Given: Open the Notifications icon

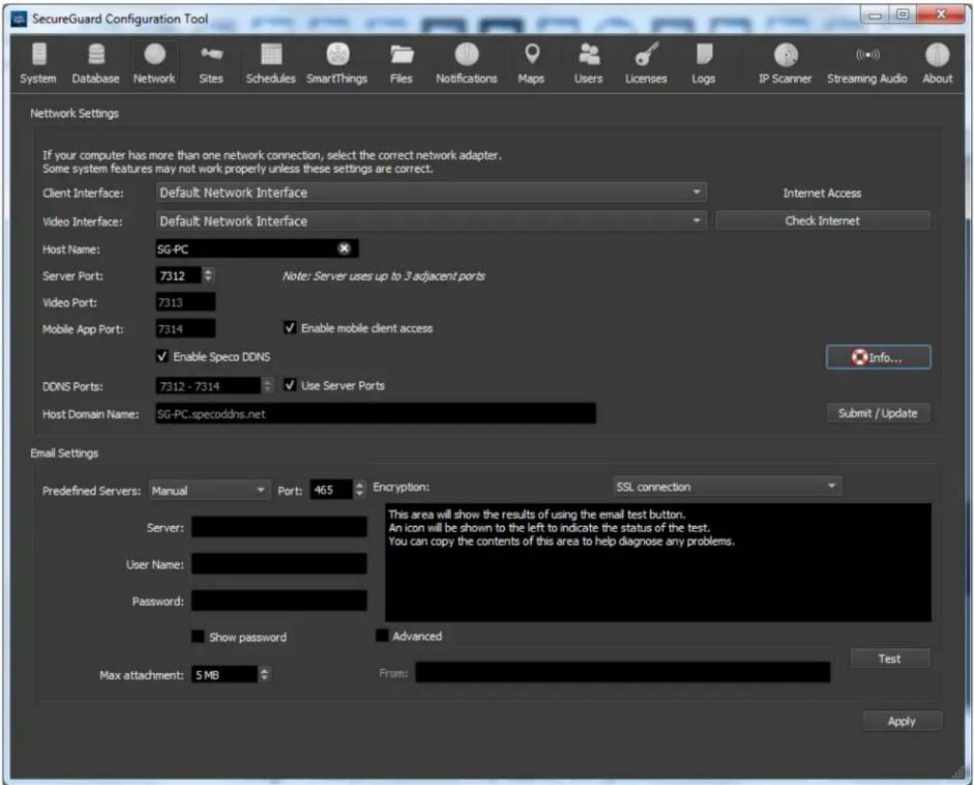Looking at the screenshot, I should pyautogui.click(x=466, y=63).
